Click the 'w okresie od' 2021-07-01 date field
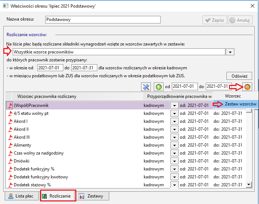 click(x=50, y=68)
